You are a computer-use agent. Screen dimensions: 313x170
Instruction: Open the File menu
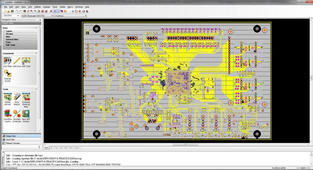pyautogui.click(x=6, y=7)
